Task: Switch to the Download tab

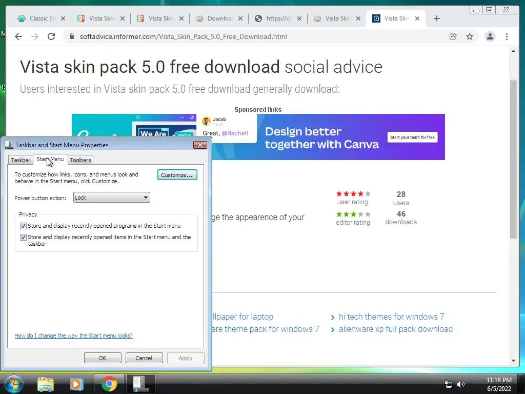Action: [219, 18]
